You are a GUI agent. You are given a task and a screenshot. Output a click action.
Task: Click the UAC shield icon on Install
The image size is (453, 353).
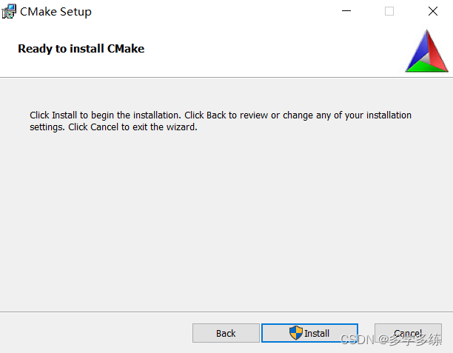(x=296, y=333)
